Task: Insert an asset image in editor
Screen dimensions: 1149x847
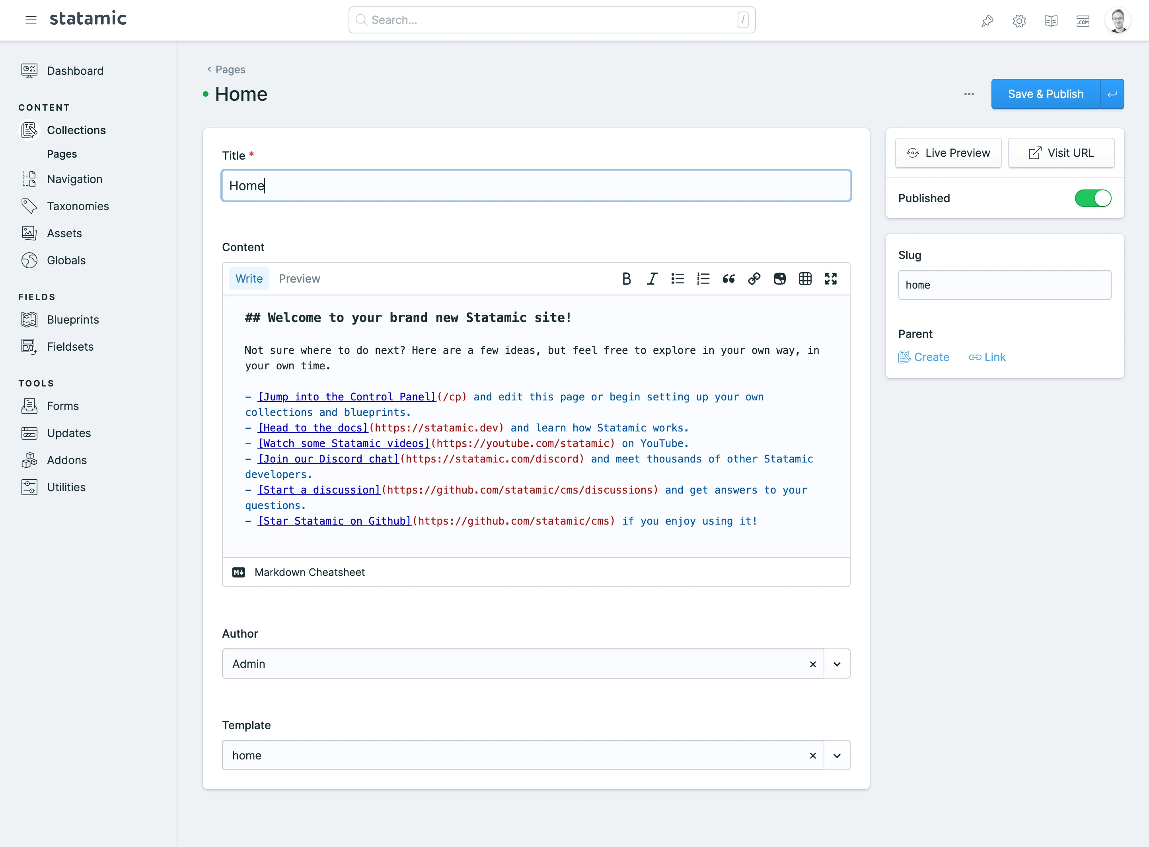Action: [x=779, y=278]
